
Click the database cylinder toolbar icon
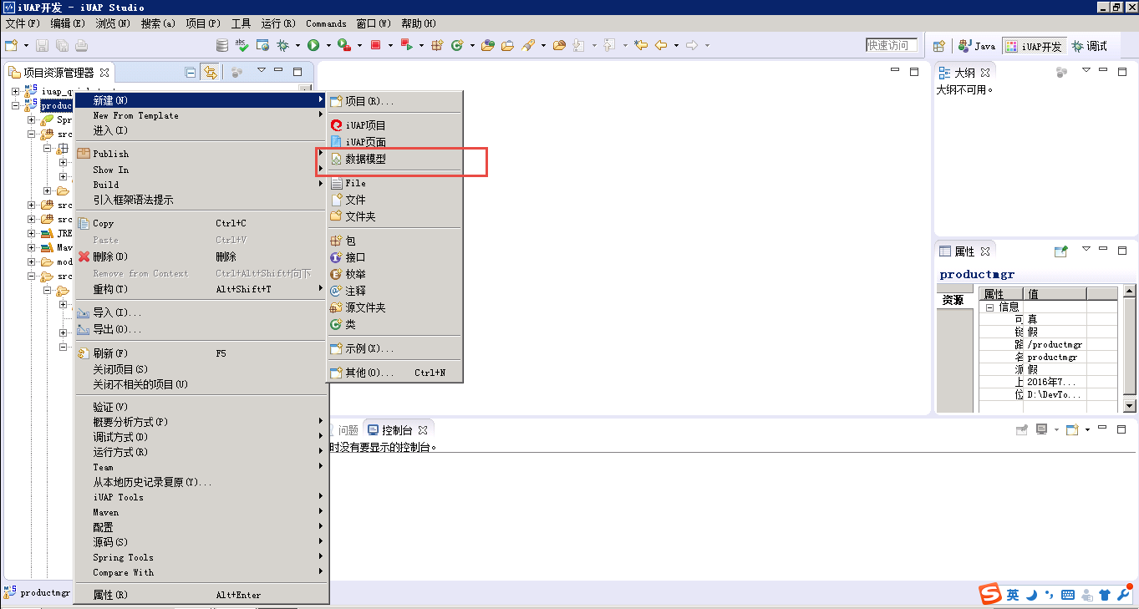coord(221,45)
